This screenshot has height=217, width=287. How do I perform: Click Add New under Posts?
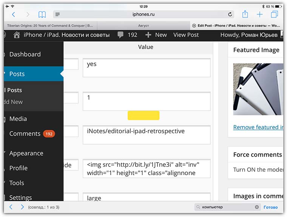[14, 102]
